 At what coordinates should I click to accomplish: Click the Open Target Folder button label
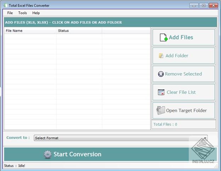186,110
